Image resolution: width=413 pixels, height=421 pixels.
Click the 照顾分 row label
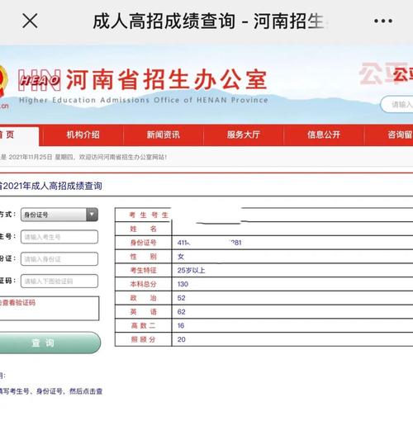144,339
